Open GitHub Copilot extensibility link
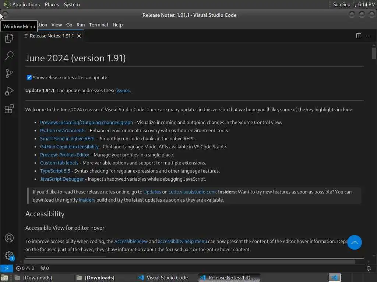377x282 pixels. [69, 147]
